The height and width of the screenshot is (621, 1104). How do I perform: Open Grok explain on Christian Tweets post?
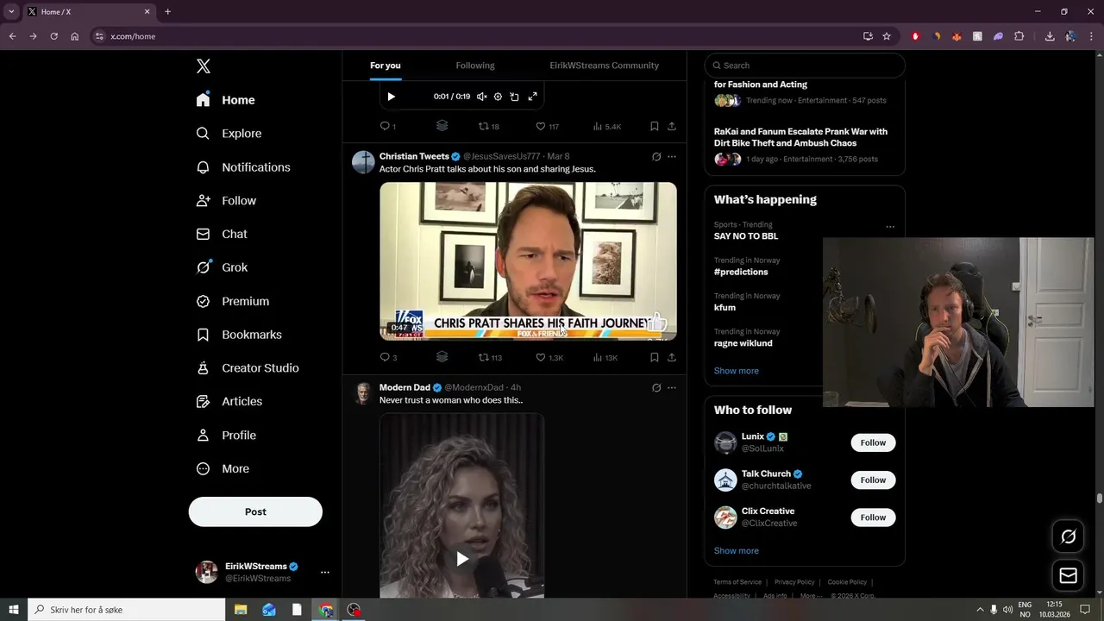point(656,157)
